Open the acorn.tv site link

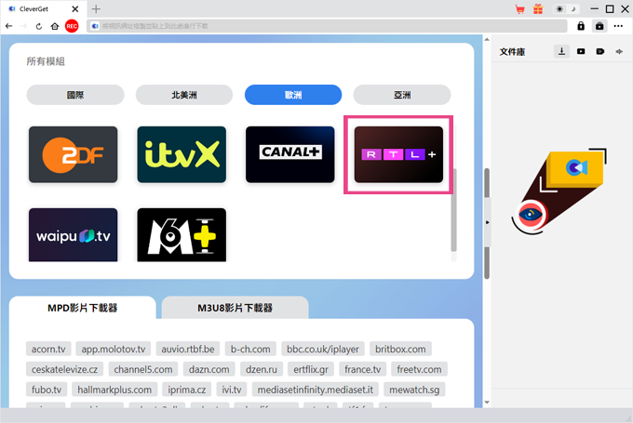(x=48, y=349)
